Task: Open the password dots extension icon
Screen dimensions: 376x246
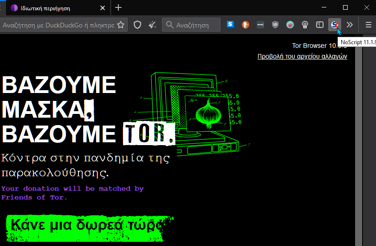Action: [x=260, y=25]
